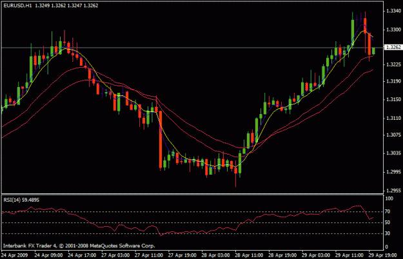Click the 1.3190 price scale label
The height and width of the screenshot is (259, 403).
click(393, 81)
